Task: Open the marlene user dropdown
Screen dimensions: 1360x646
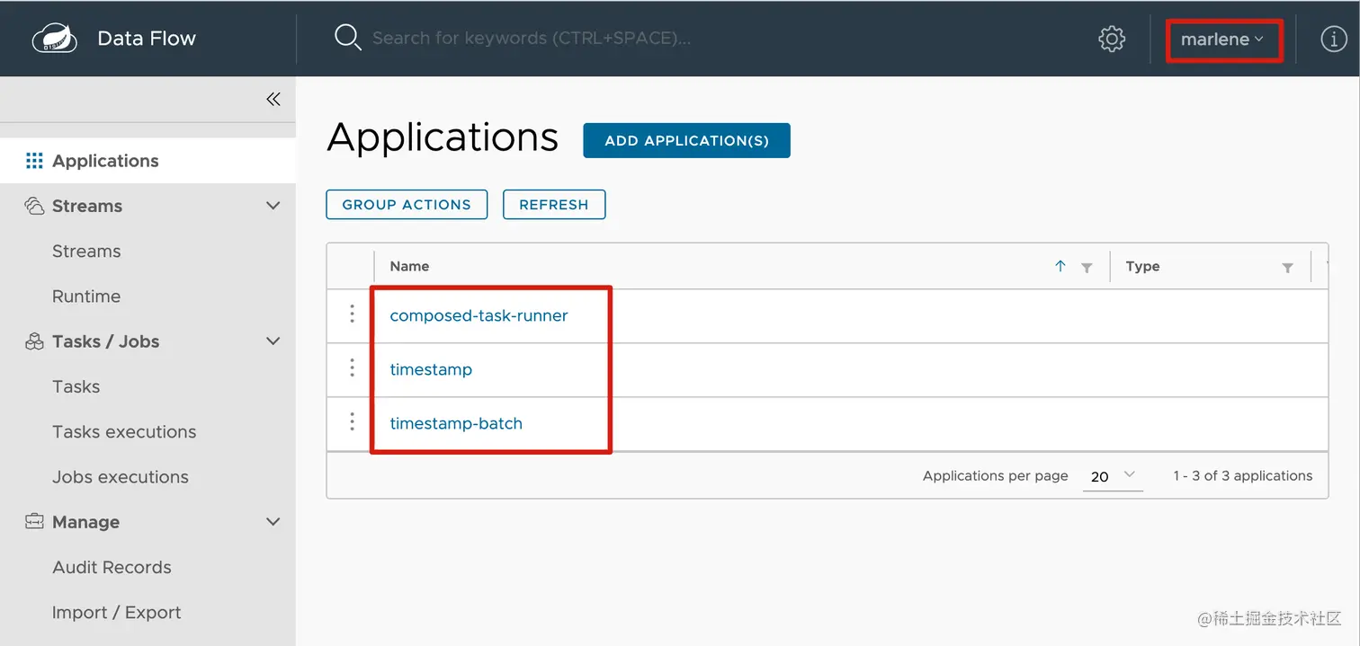Action: pyautogui.click(x=1222, y=39)
